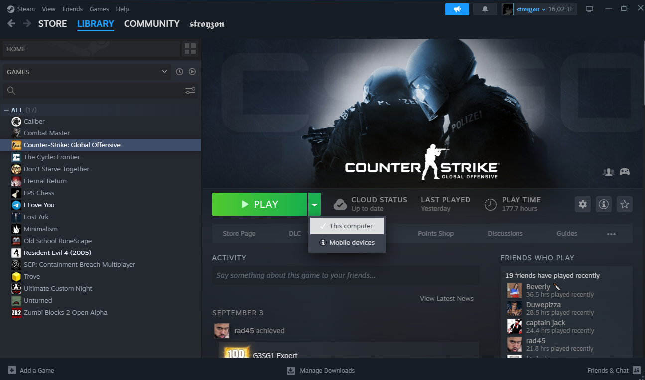Go forward with the right arrow
This screenshot has width=645, height=380.
27,23
